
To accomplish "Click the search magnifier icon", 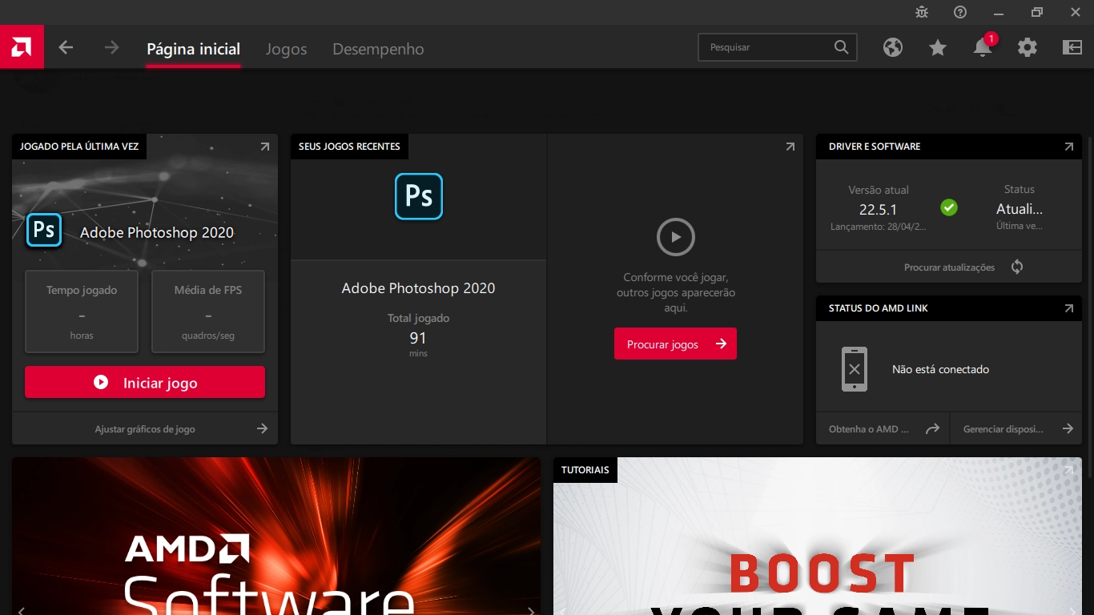I will point(841,47).
